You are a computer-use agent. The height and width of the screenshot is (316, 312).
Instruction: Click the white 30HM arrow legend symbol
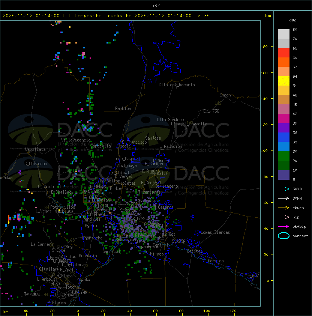coord(283,198)
